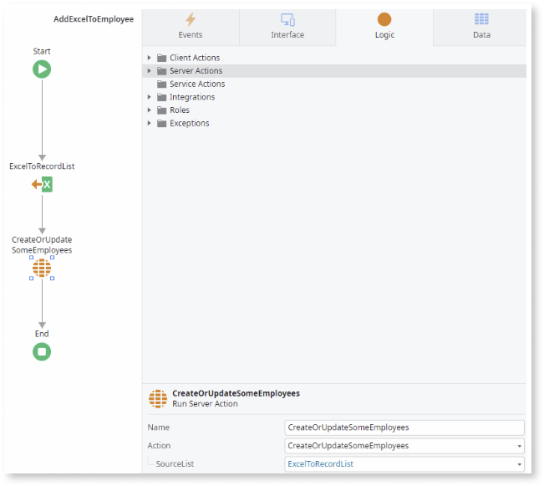Click the CreateOrUpdate SomeEmployees node label
544x486 pixels.
pos(42,245)
